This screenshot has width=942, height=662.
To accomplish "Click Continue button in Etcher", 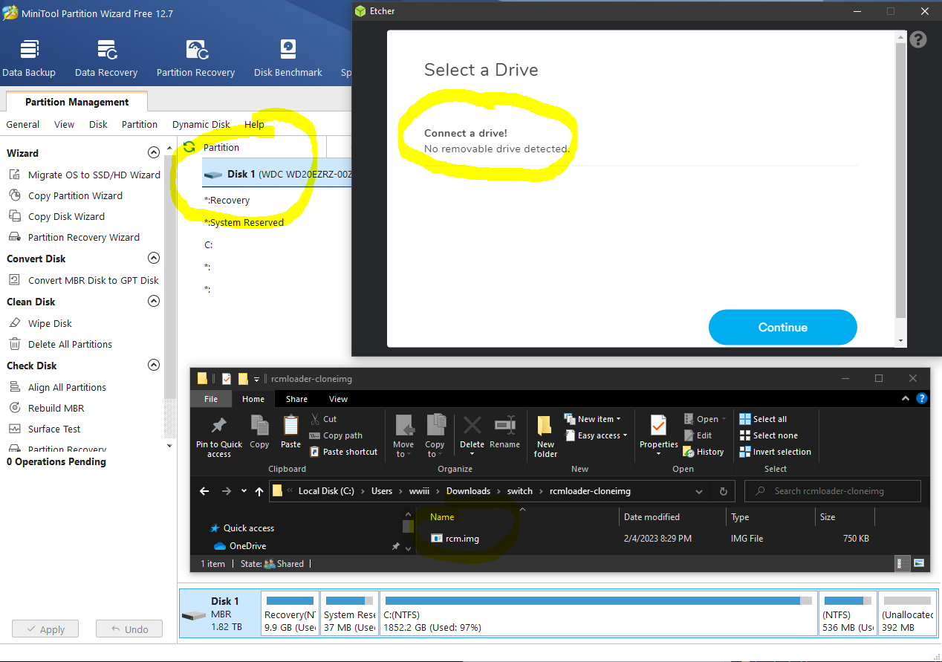I will pos(782,327).
